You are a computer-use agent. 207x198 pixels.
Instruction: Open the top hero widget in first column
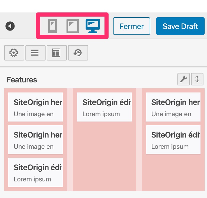point(35,107)
